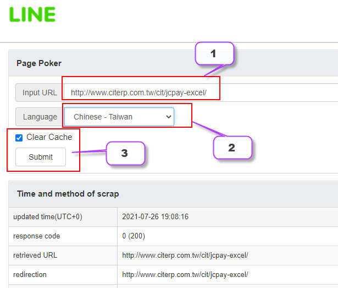Click the callout bubble numbered 1
Screen dimensions: 338x288
tap(214, 54)
